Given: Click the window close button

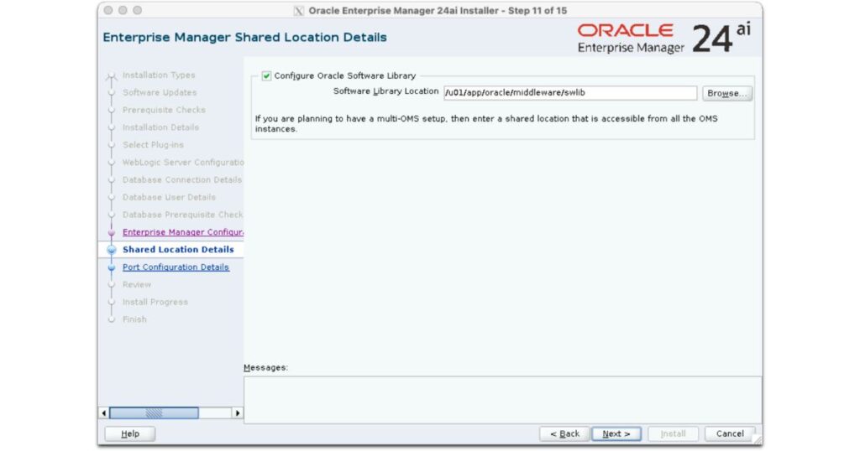Looking at the screenshot, I should [x=108, y=10].
